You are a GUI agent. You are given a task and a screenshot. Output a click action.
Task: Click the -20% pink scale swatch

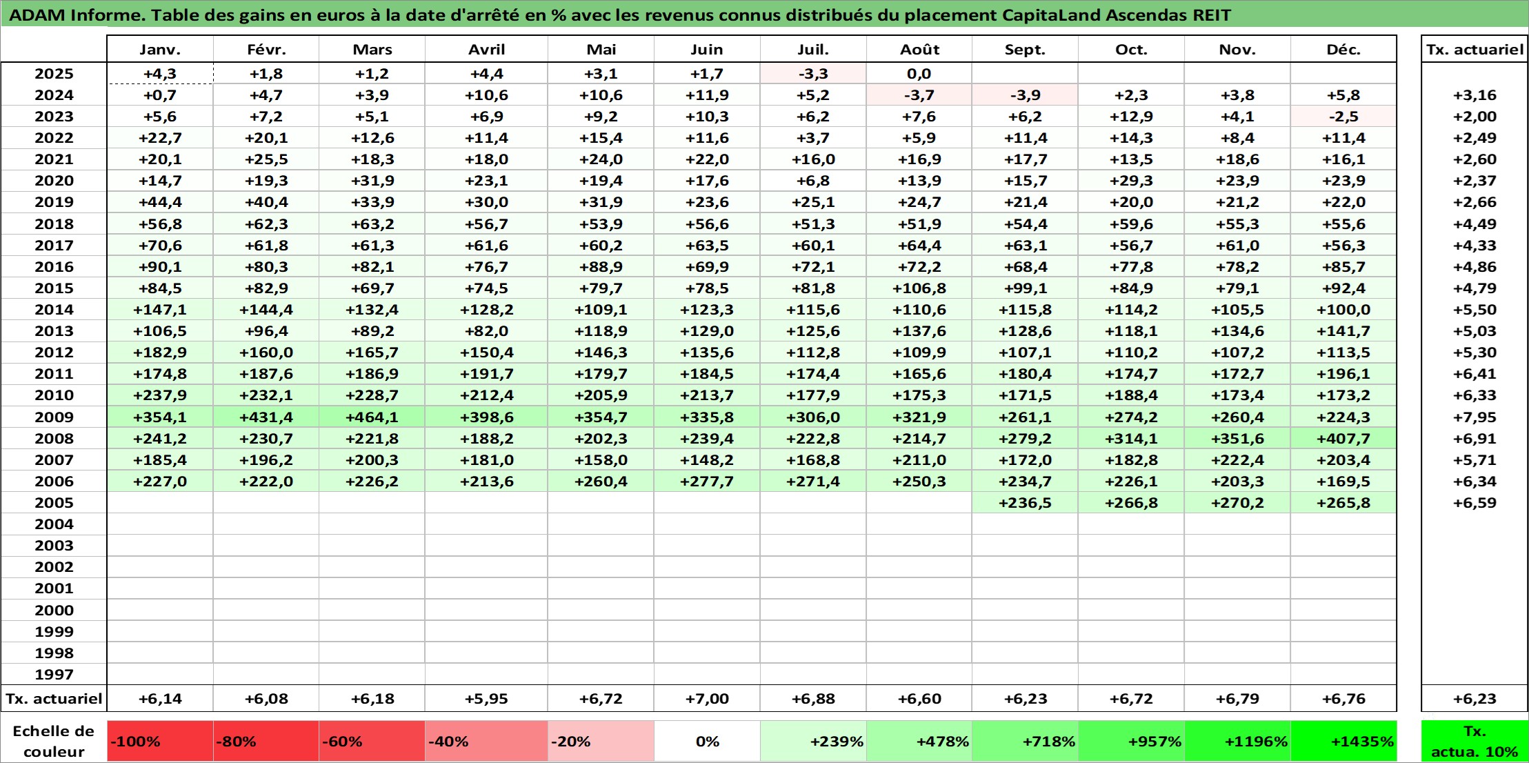point(601,741)
